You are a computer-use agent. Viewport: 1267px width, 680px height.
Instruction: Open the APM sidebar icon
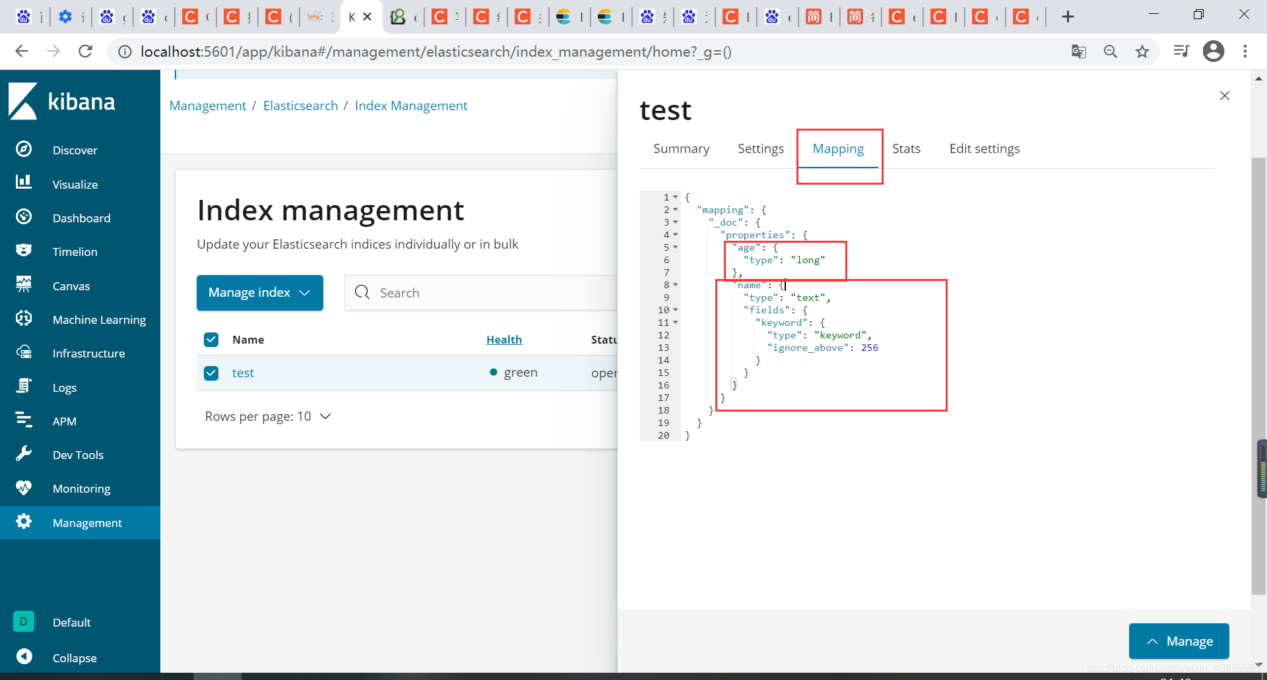pyautogui.click(x=24, y=419)
